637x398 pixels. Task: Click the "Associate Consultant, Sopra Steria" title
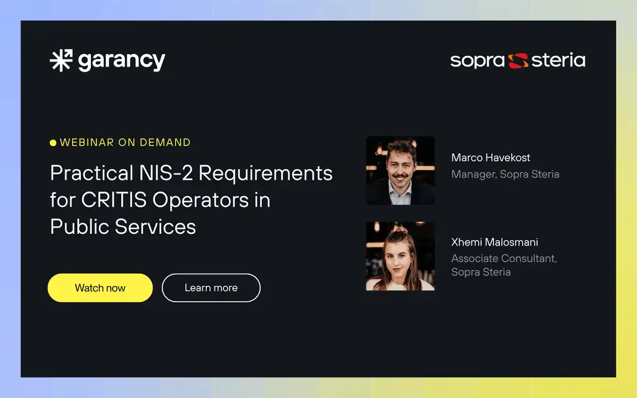click(x=504, y=265)
